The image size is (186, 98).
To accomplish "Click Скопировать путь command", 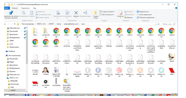I will 43,14.
